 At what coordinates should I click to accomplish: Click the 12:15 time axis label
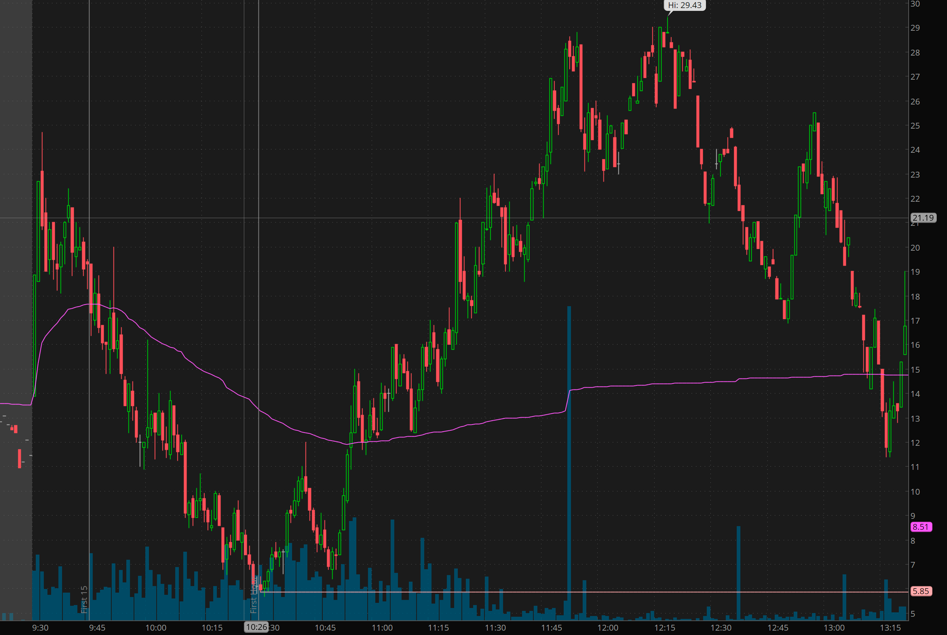(665, 628)
